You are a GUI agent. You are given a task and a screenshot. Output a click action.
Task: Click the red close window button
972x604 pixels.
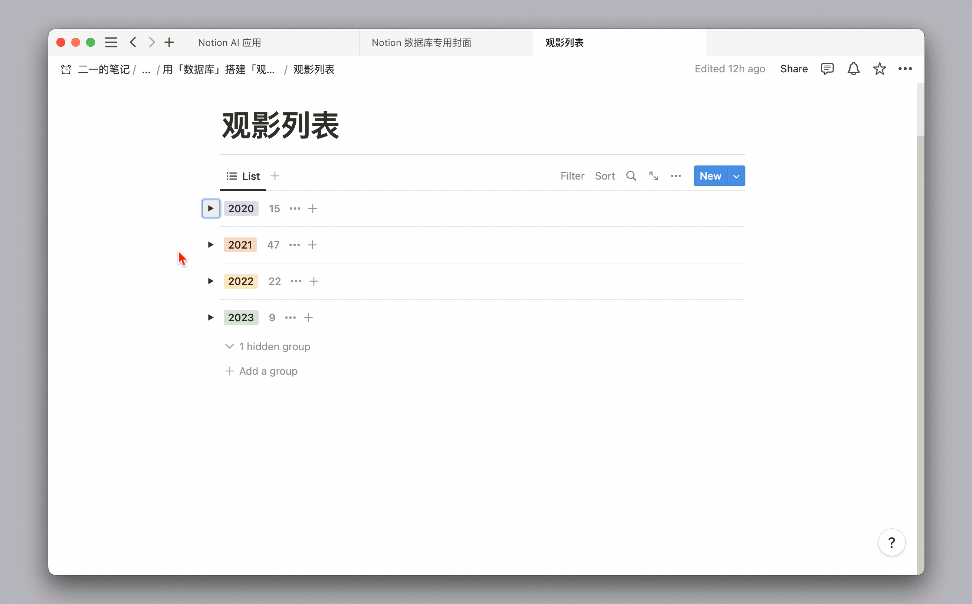tap(61, 42)
